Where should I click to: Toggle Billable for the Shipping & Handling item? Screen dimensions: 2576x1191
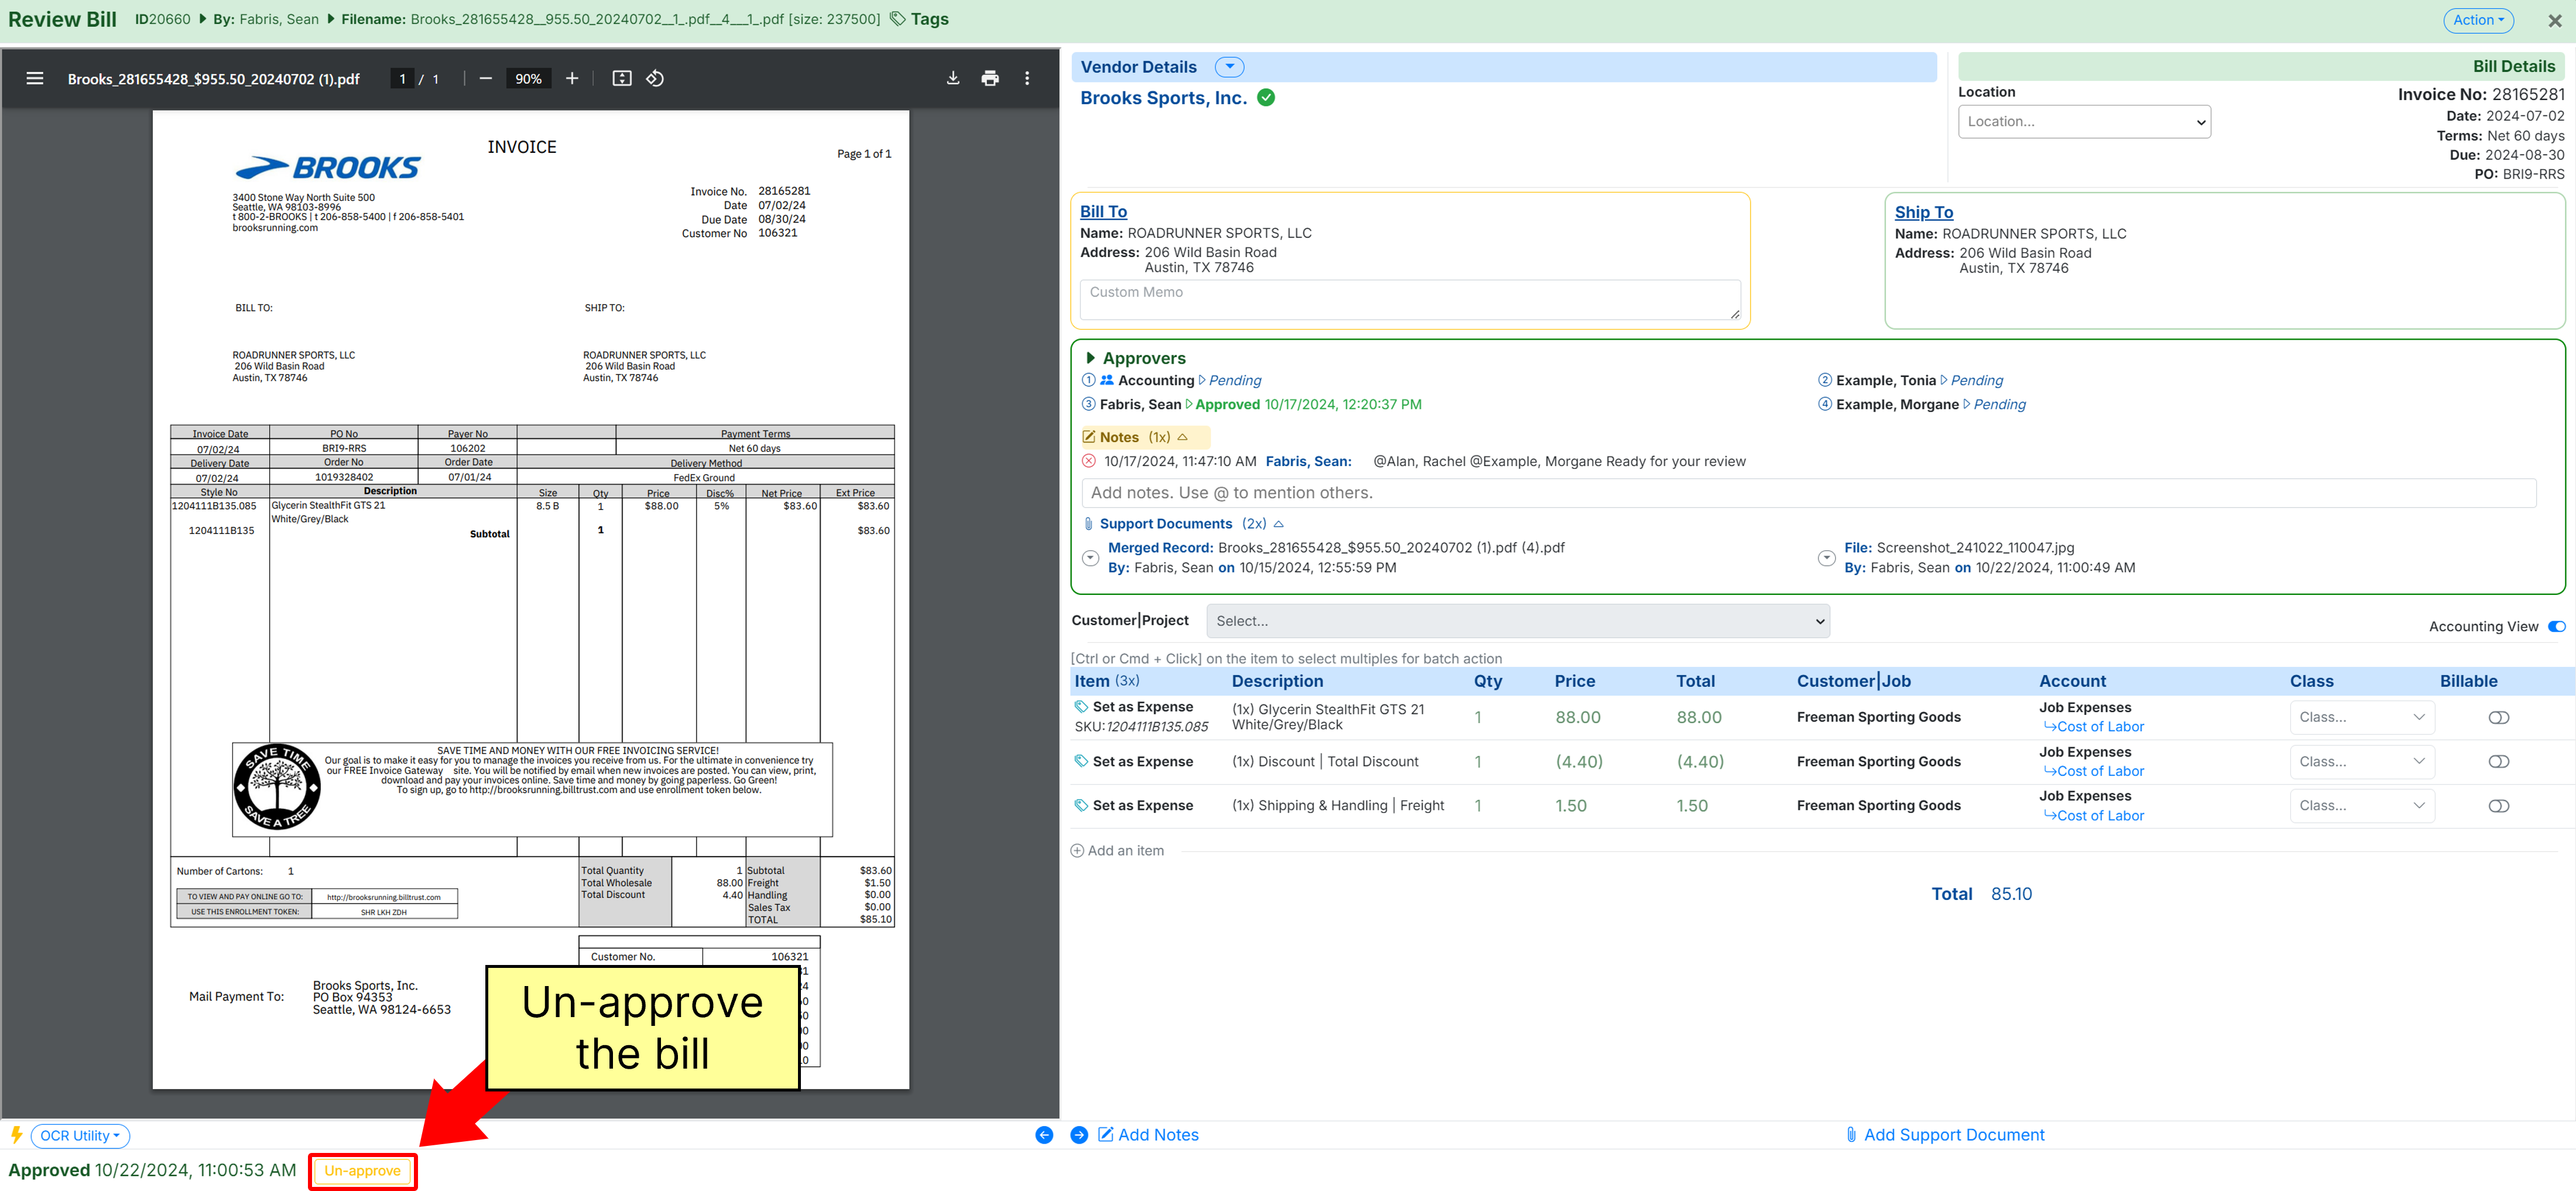click(x=2498, y=806)
